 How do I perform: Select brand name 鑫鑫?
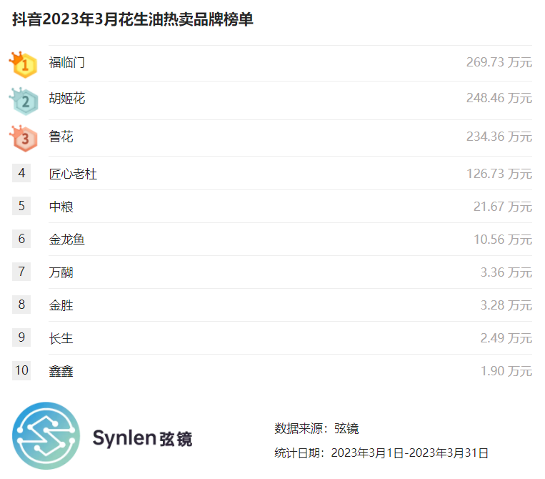point(61,372)
